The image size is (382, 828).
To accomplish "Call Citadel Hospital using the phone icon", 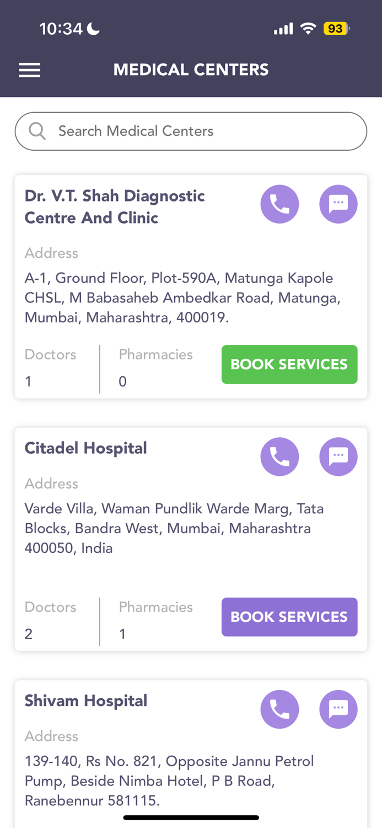I will [x=279, y=457].
